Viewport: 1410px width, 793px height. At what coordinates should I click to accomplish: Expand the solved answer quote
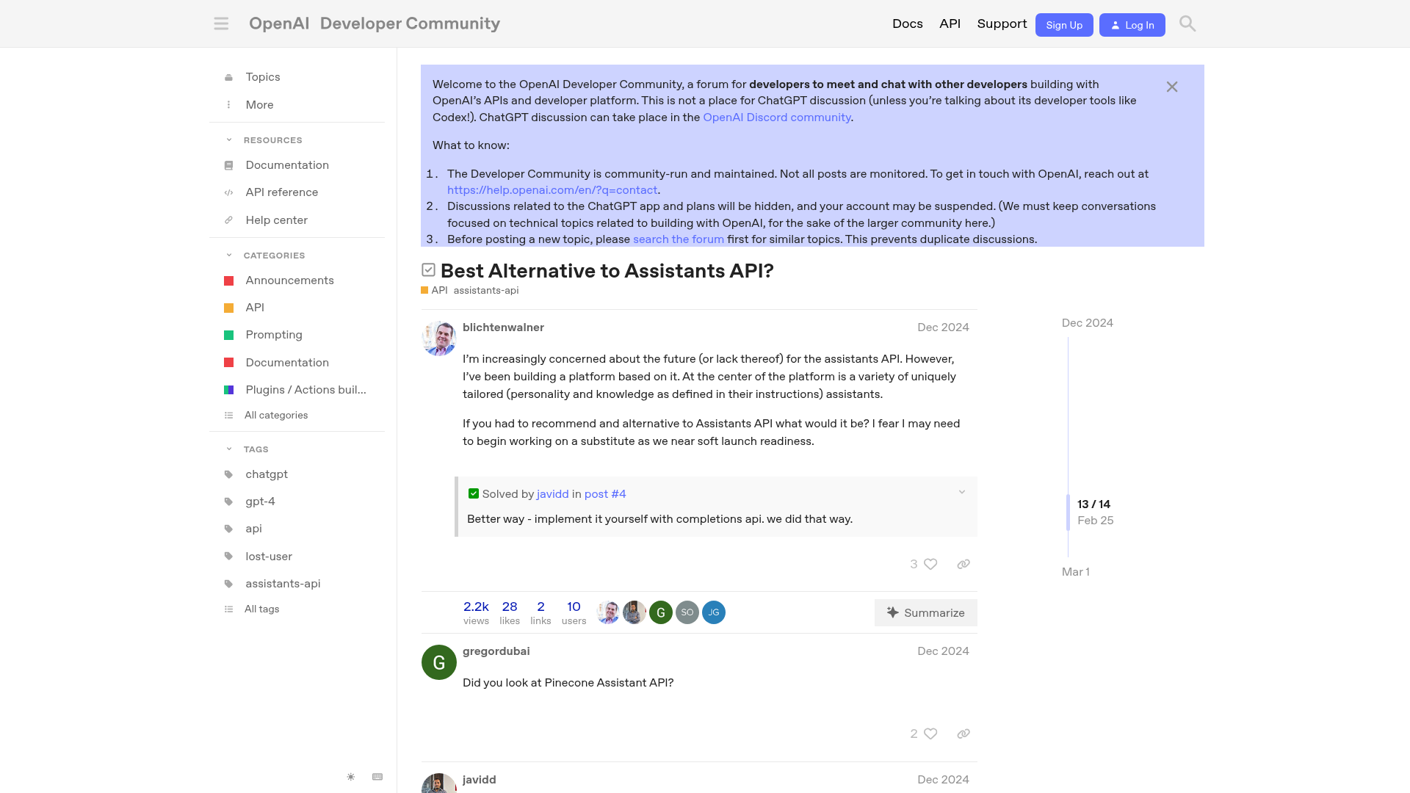coord(962,493)
